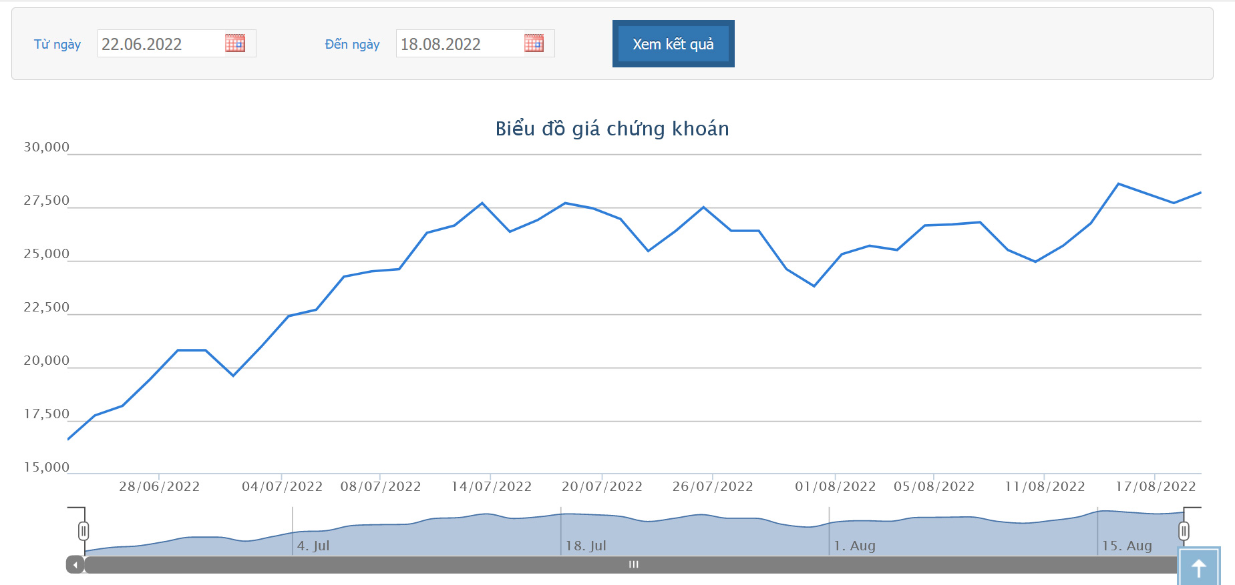Click the 26/07/2022 x-axis label

(713, 486)
